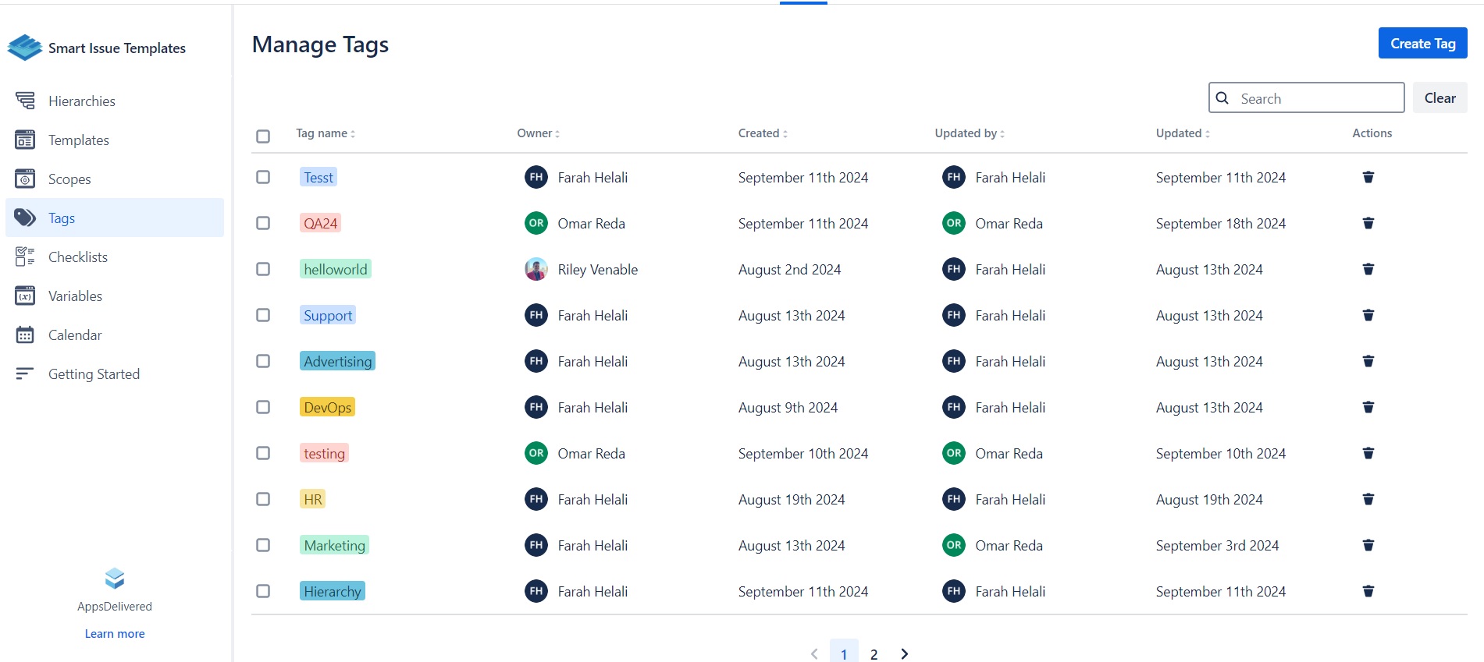This screenshot has width=1484, height=662.
Task: Click the Calendar sidebar icon
Action: click(25, 335)
